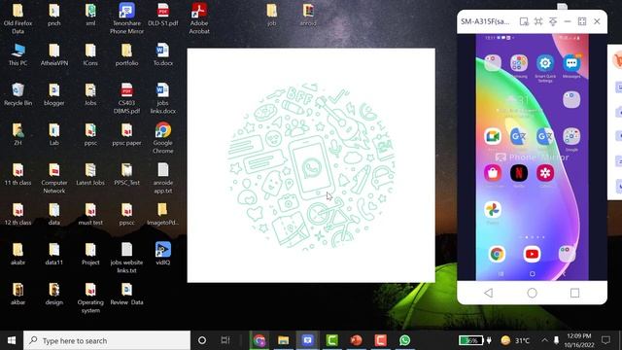Tap the YouTube app in phone dock
Screen dimensions: 622x350
[532, 254]
